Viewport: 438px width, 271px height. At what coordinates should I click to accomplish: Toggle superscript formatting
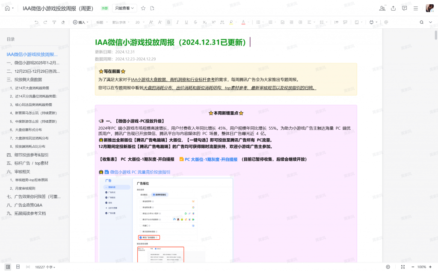point(213,22)
